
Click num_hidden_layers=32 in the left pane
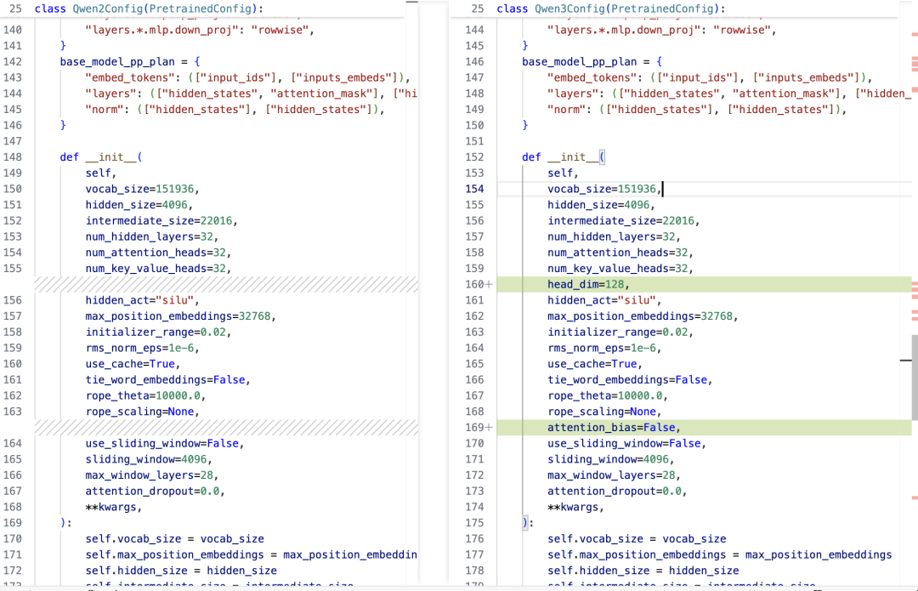click(151, 236)
